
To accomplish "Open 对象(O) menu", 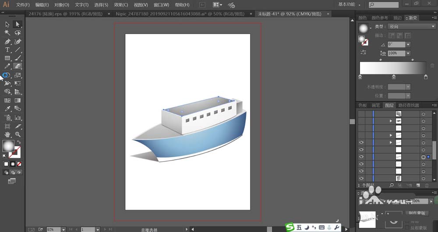I will [61, 5].
